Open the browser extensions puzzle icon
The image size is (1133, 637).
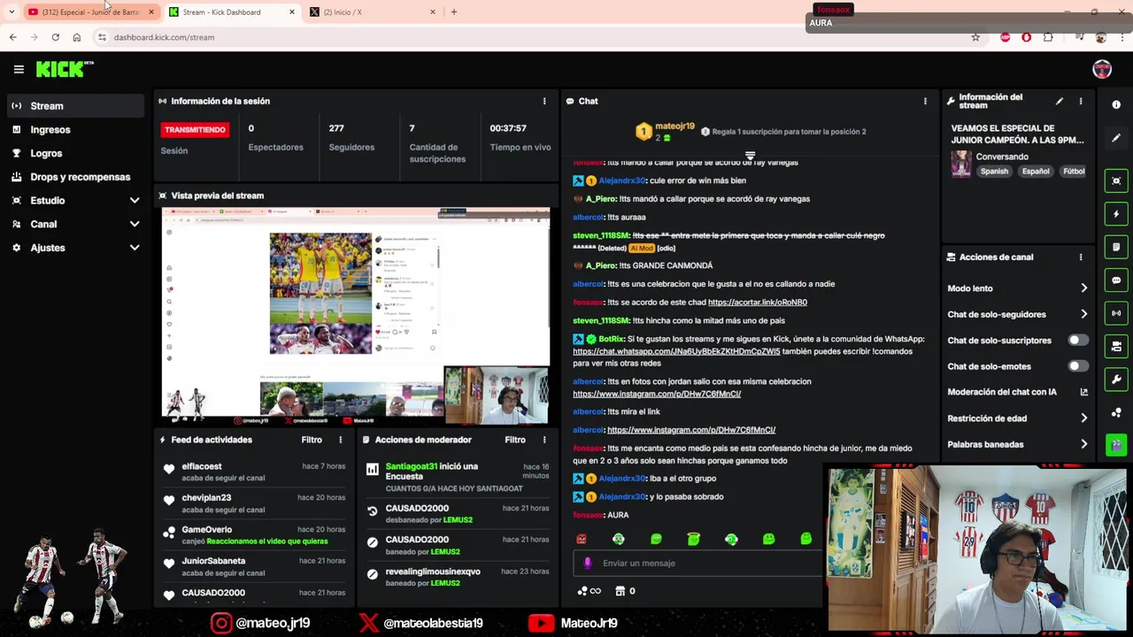[x=1048, y=37]
